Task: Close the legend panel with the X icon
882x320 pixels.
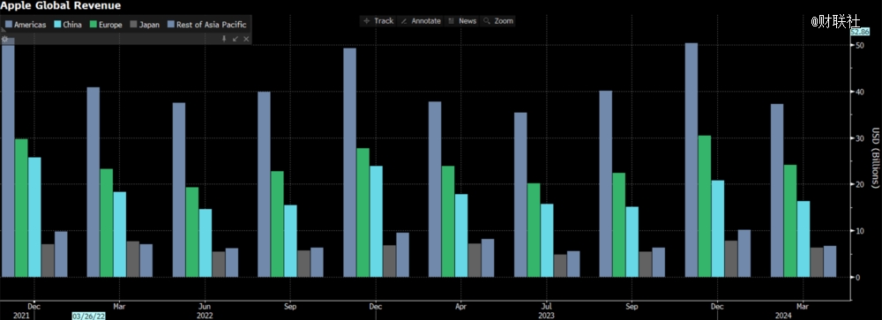Action: tap(246, 39)
